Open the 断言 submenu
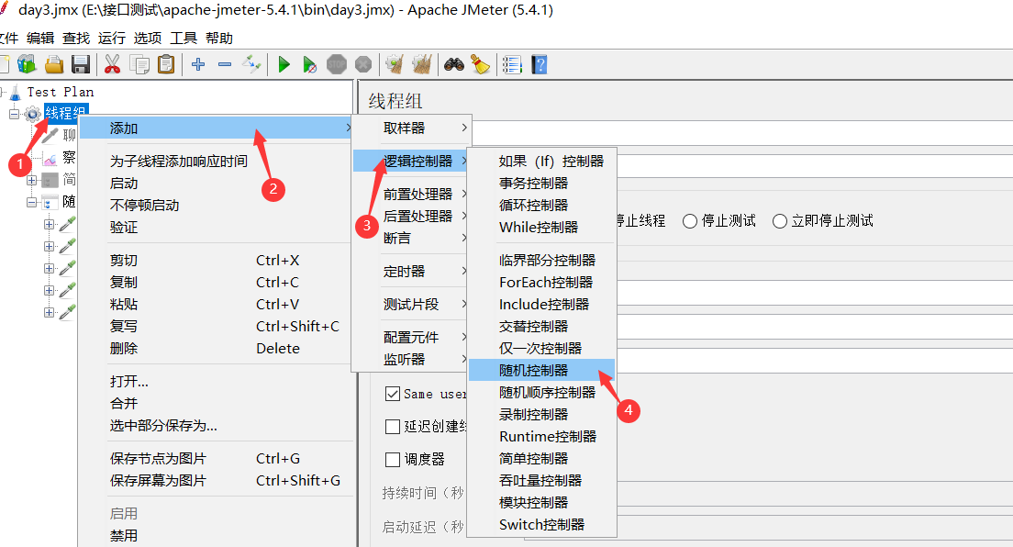Screen dimensions: 1013x547 pos(411,238)
